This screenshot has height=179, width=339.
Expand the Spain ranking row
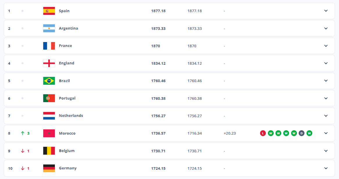pos(326,11)
